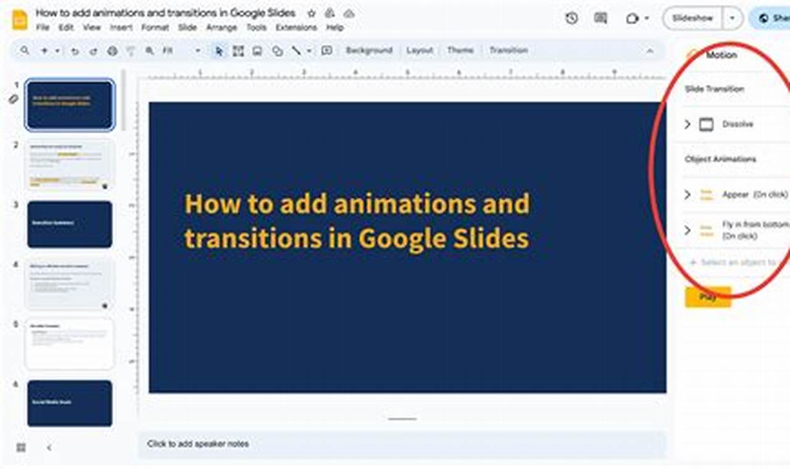Open the Zoom level dropdown
This screenshot has height=469, width=790.
[x=197, y=51]
